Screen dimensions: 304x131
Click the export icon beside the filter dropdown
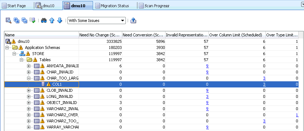click(x=133, y=20)
